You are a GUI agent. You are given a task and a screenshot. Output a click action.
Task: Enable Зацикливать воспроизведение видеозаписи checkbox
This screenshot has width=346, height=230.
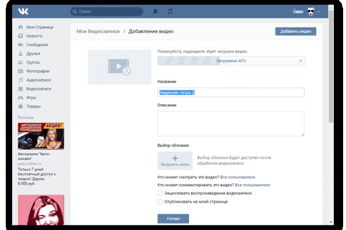point(160,193)
